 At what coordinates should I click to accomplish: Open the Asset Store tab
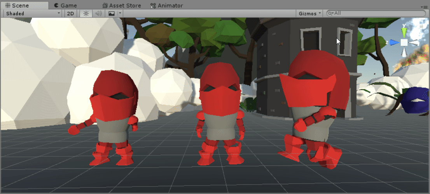pos(121,5)
